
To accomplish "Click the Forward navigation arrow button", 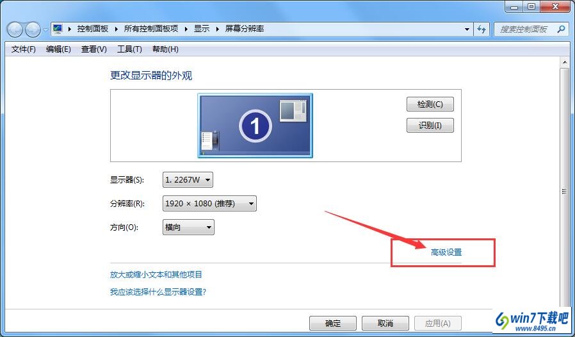I will 33,29.
